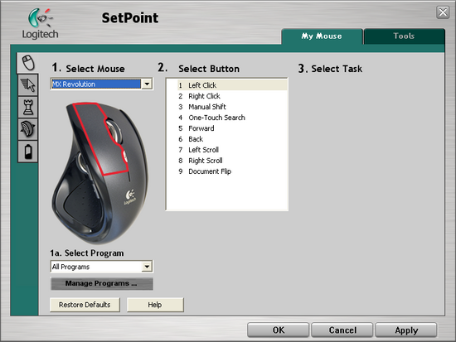Select Back in button list

232,139
